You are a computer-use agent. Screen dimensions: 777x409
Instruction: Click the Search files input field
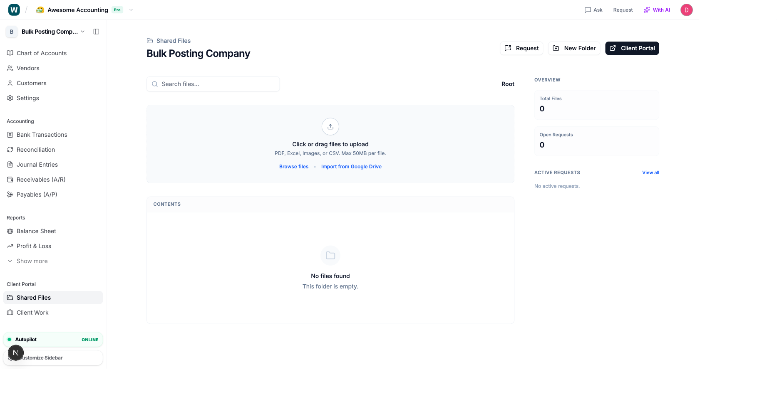click(213, 84)
